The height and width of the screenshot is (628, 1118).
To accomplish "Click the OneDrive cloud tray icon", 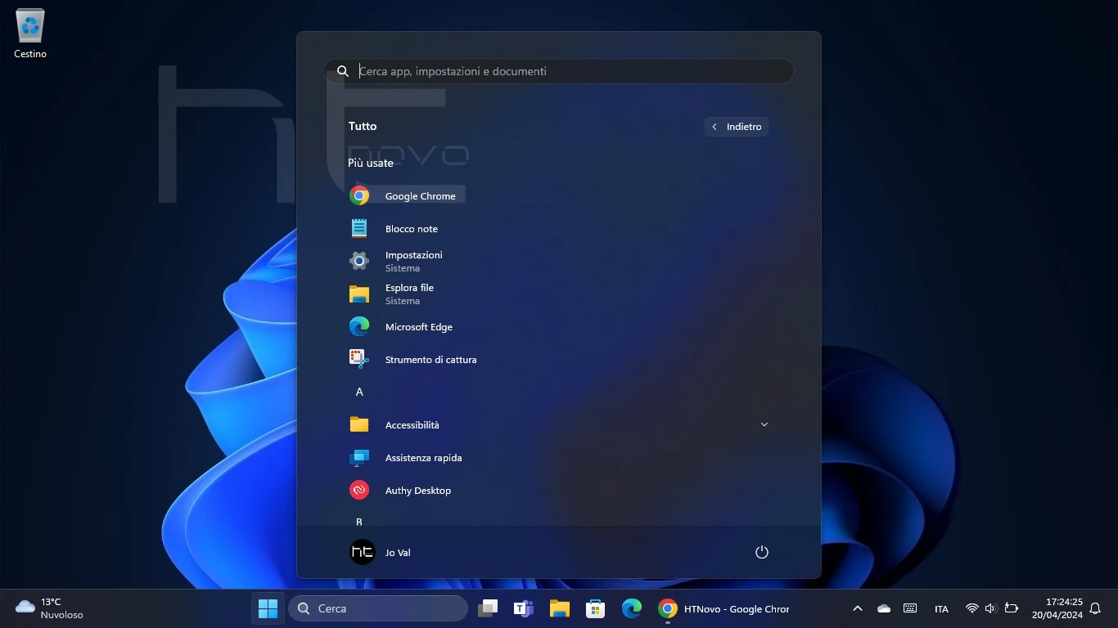I will [884, 608].
